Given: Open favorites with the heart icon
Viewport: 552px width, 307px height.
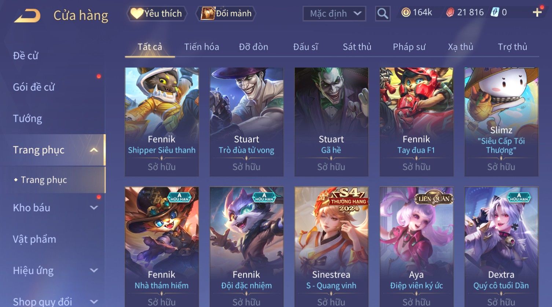Looking at the screenshot, I should tap(137, 14).
